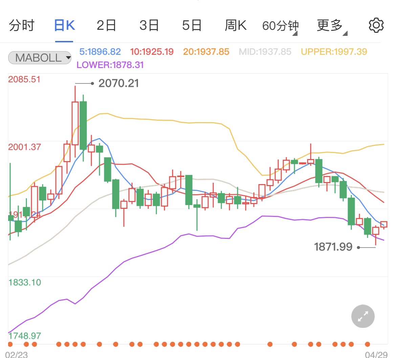Image resolution: width=396 pixels, height=358 pixels.
Task: Switch to the 分时 tab
Action: click(x=21, y=25)
